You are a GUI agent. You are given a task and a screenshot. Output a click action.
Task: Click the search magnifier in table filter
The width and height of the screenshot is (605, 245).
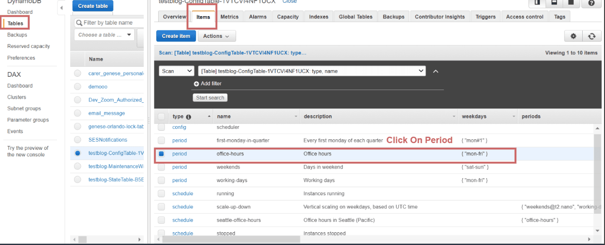79,23
